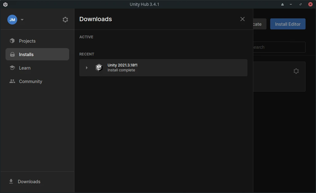This screenshot has height=193, width=316.
Task: Open Preferences gear beside the JM avatar
Action: point(65,20)
